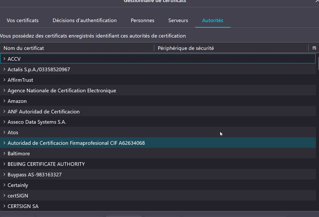Select Autoridad de Certificacion Firmaprofesional CIF A62634068 text
This screenshot has height=217, width=319.
[x=76, y=143]
